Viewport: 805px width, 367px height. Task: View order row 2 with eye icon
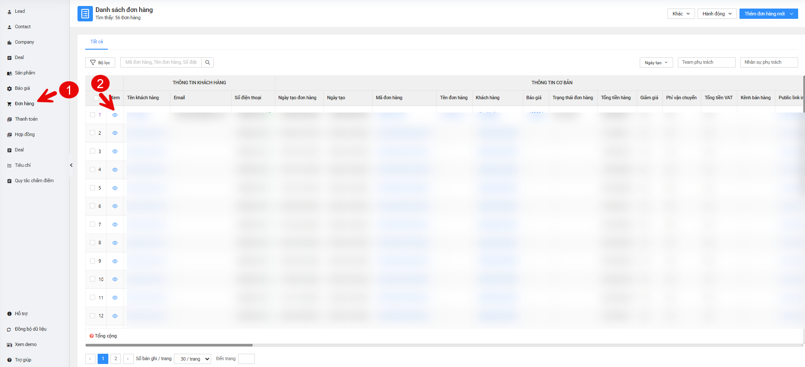[115, 133]
